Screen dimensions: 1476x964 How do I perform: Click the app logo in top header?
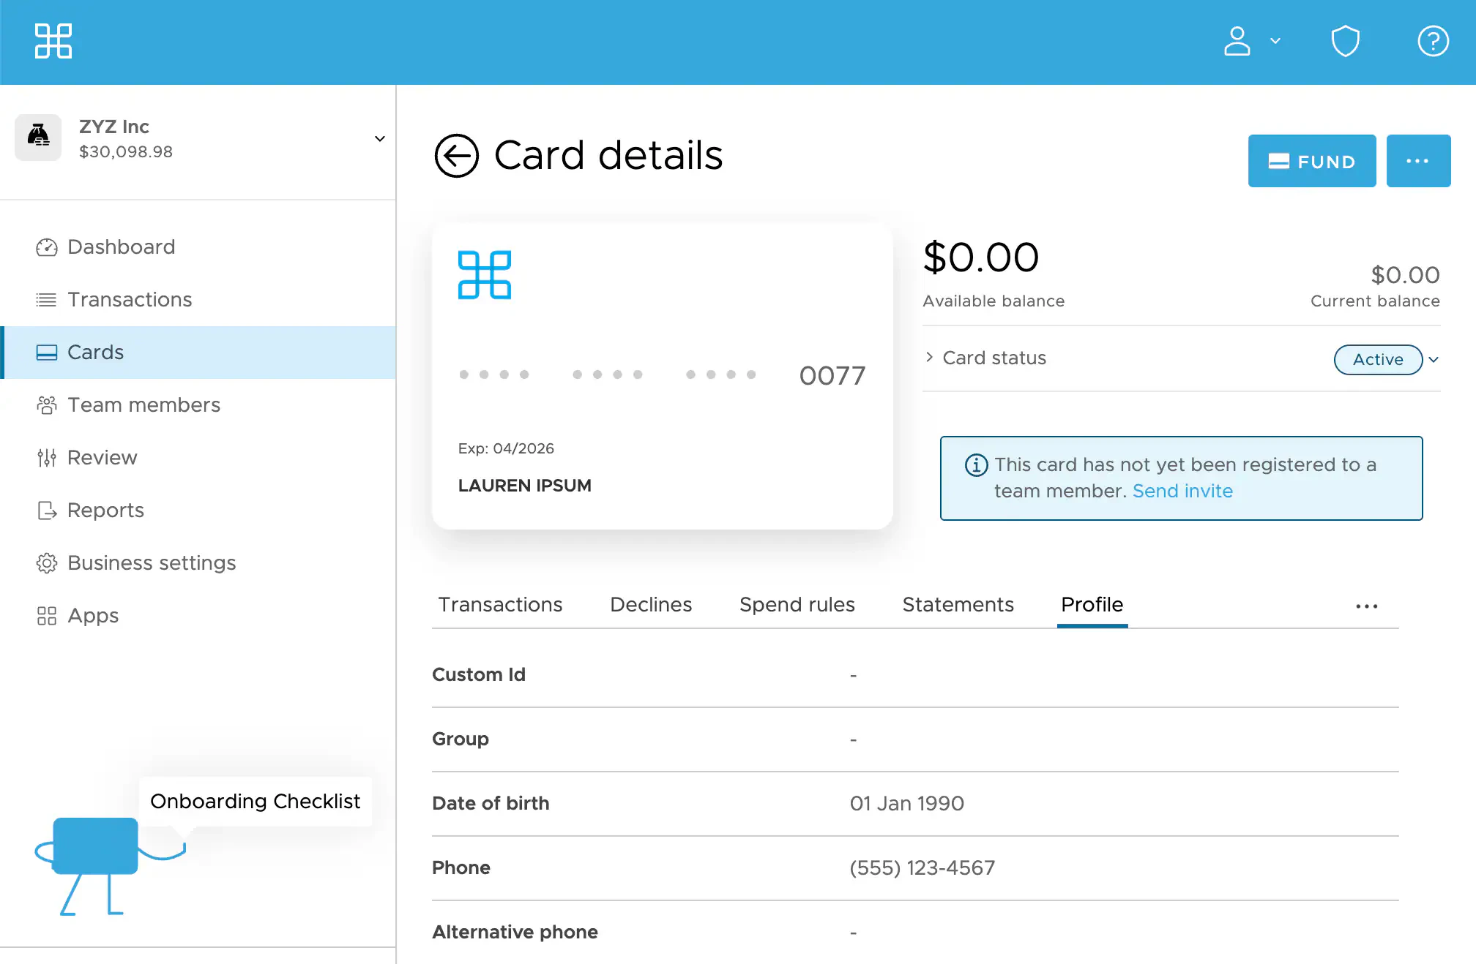(53, 41)
